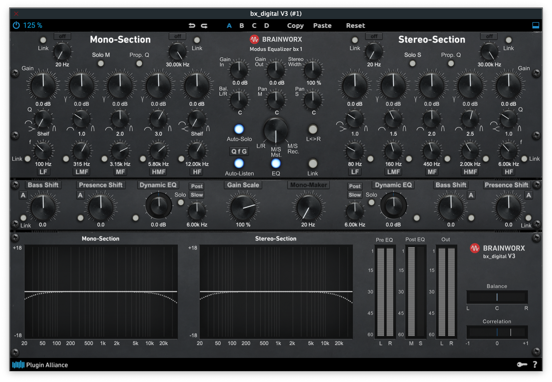The image size is (552, 382).
Task: Click the Q f G button
Action: 239,151
